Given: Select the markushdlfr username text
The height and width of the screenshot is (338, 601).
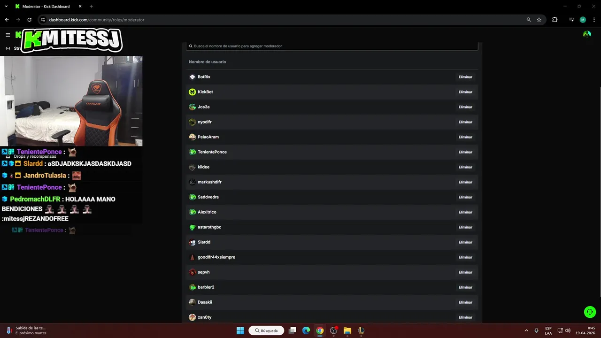Looking at the screenshot, I should [x=209, y=182].
